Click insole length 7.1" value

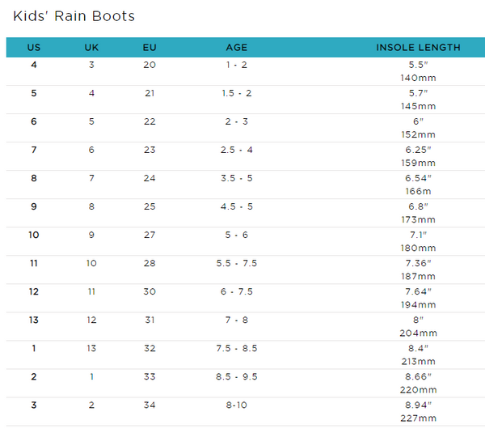pos(418,235)
